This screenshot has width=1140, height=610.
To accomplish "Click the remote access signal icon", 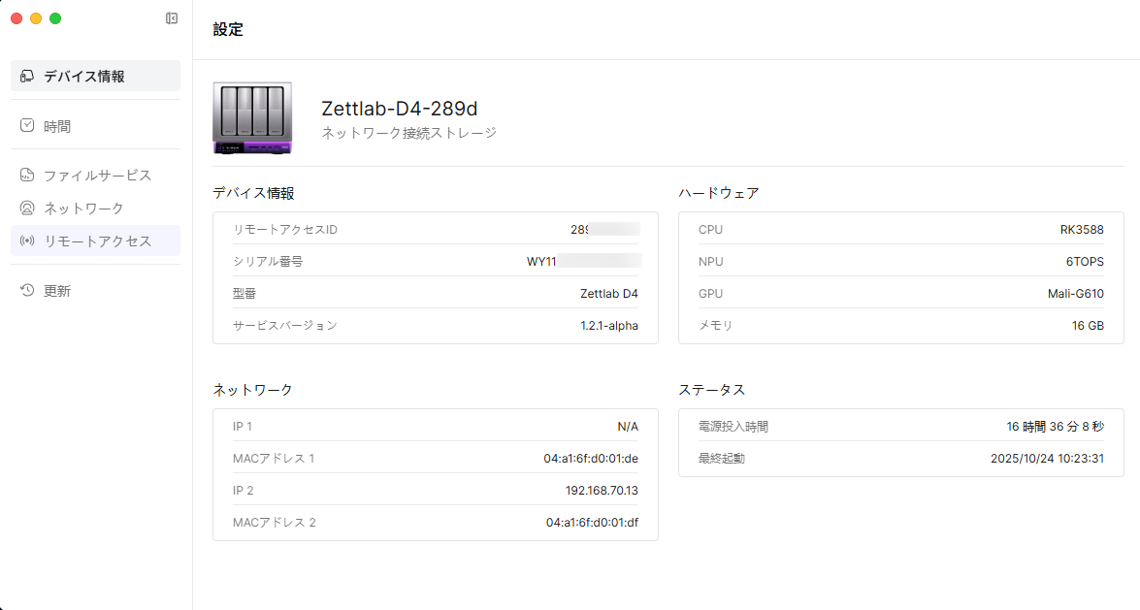I will click(x=27, y=241).
